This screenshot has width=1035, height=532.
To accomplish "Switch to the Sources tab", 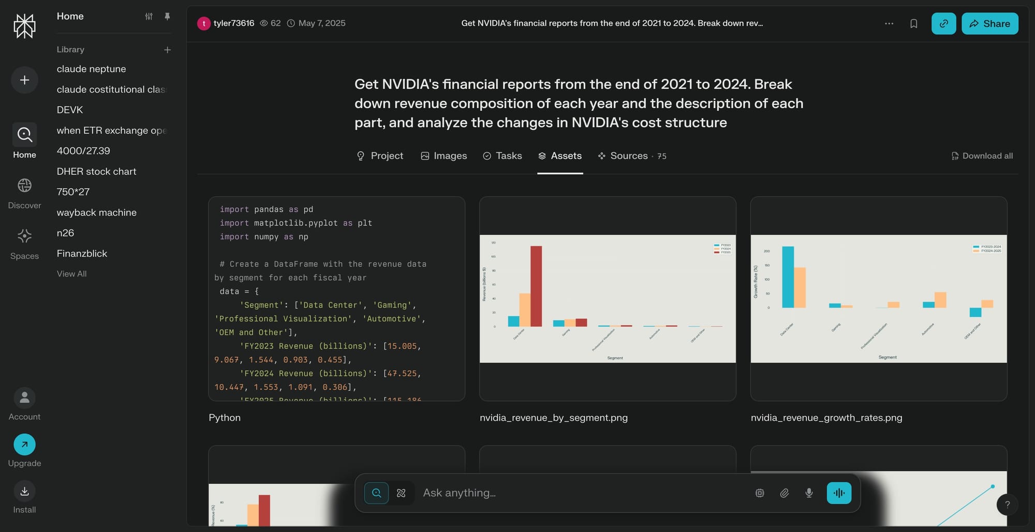I will click(x=632, y=156).
